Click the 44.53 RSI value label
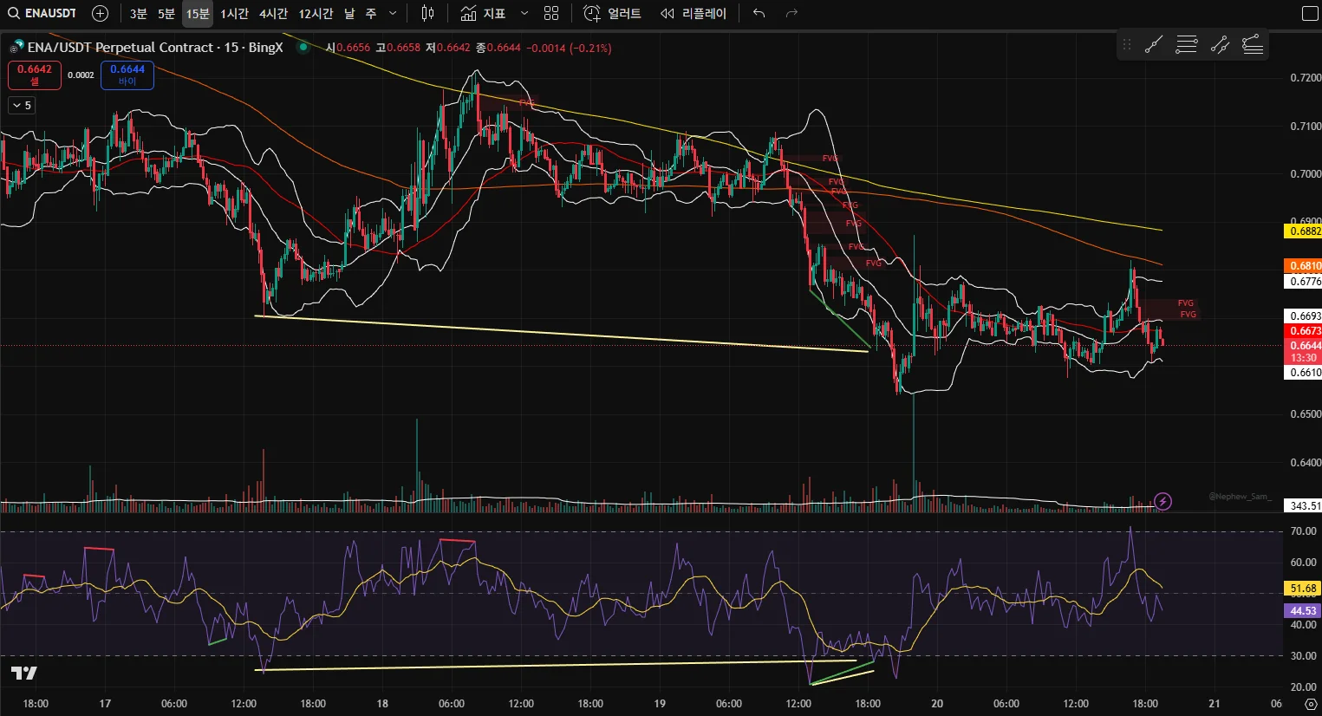Viewport: 1322px width, 716px height. pos(1303,611)
